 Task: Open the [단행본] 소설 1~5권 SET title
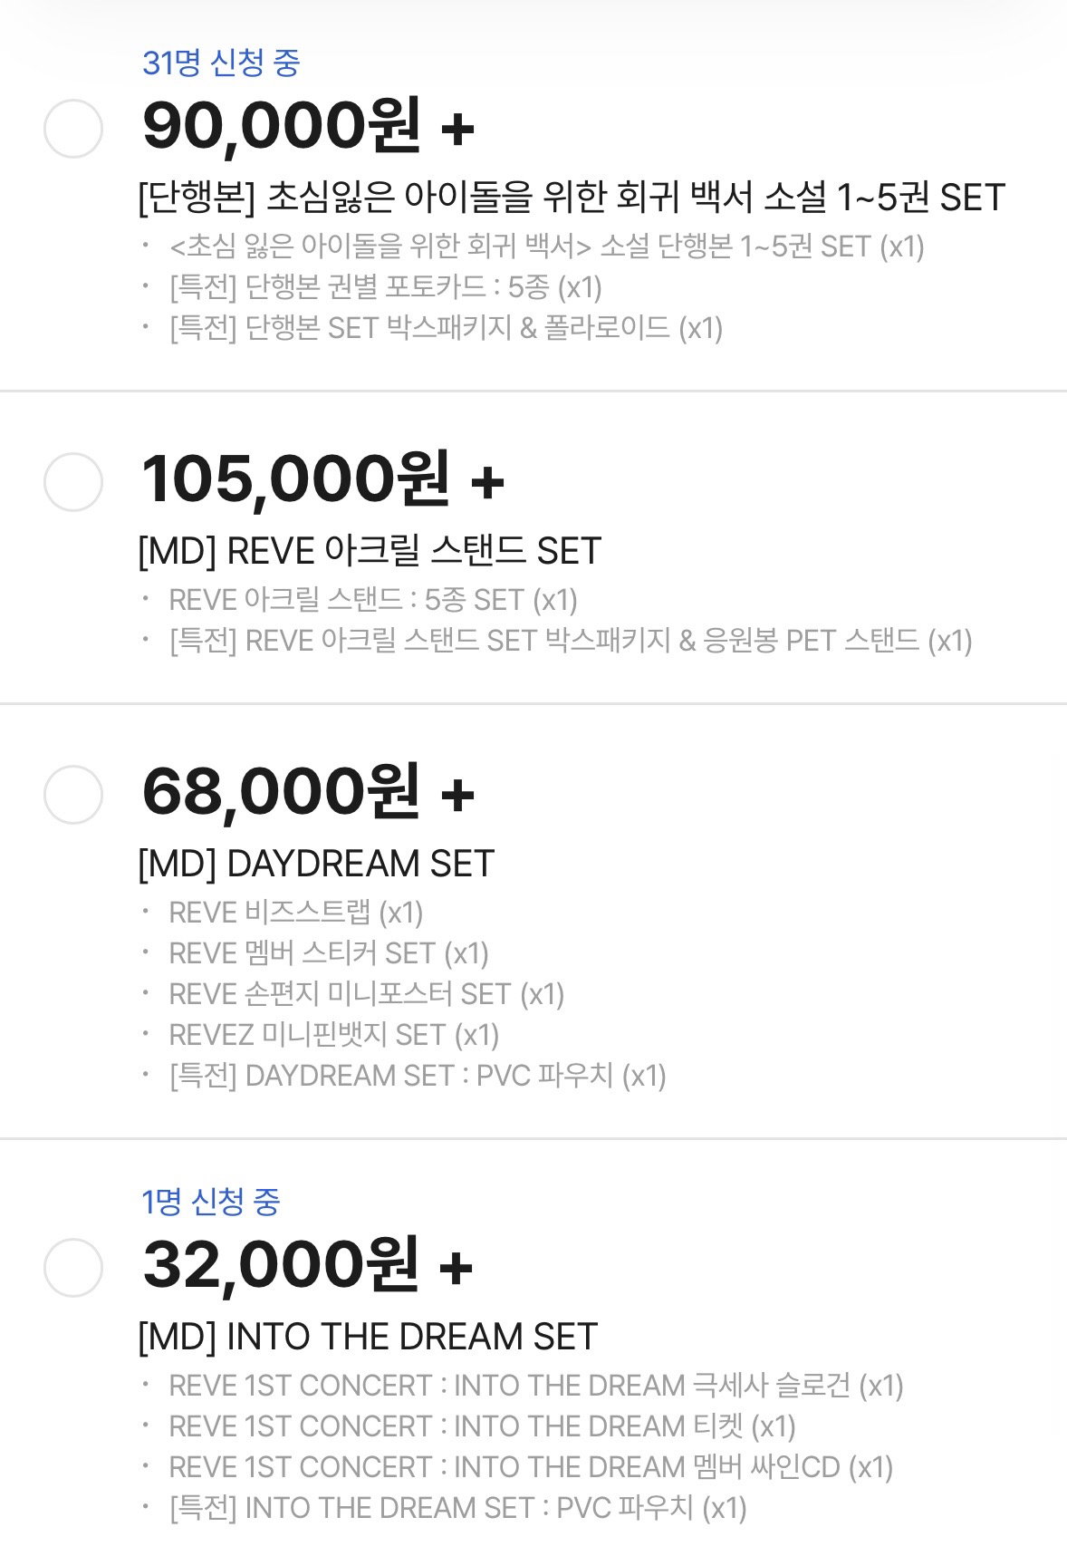572,198
